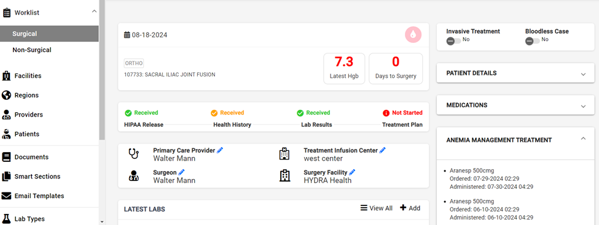Screen dimensions: 599x225
Task: Expand the Medications panel
Action: 515,105
